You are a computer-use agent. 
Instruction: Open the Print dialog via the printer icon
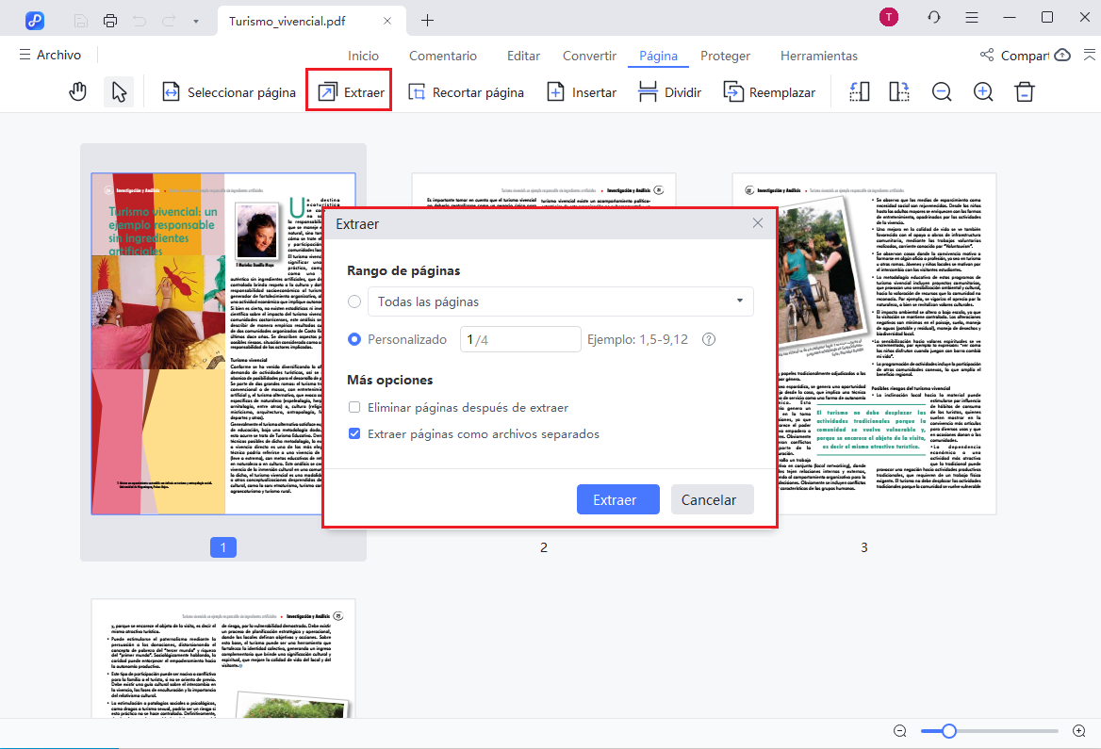tap(111, 19)
